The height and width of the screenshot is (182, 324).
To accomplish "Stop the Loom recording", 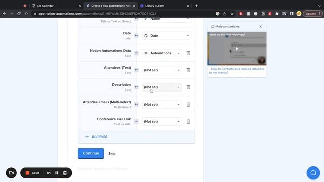I will tap(27, 173).
